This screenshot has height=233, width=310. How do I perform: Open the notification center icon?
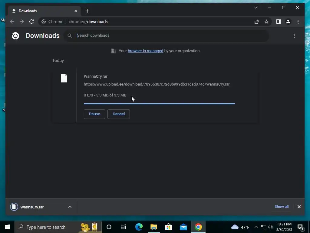pyautogui.click(x=300, y=227)
